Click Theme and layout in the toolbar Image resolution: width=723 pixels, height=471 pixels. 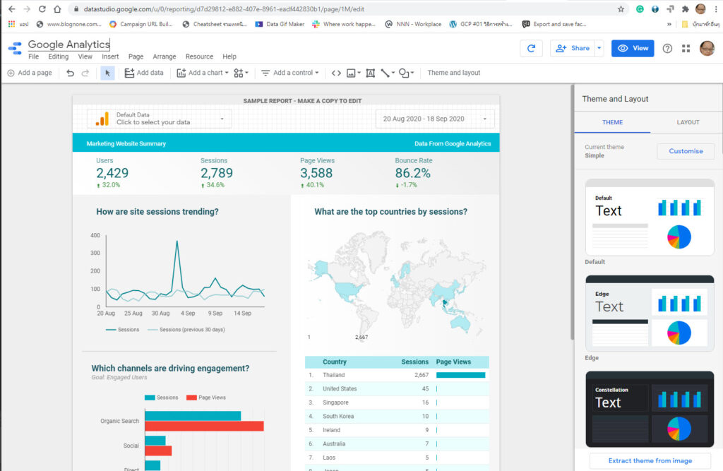point(454,73)
